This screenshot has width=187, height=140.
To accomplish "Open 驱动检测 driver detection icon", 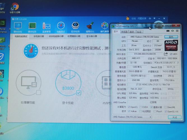I will tap(75, 26).
